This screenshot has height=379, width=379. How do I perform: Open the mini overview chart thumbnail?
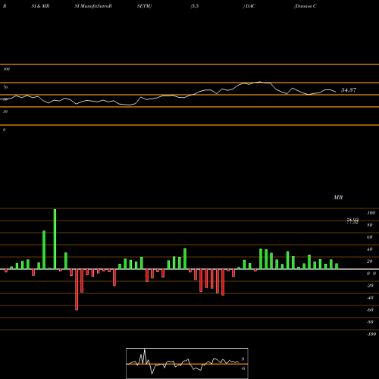click(x=187, y=363)
